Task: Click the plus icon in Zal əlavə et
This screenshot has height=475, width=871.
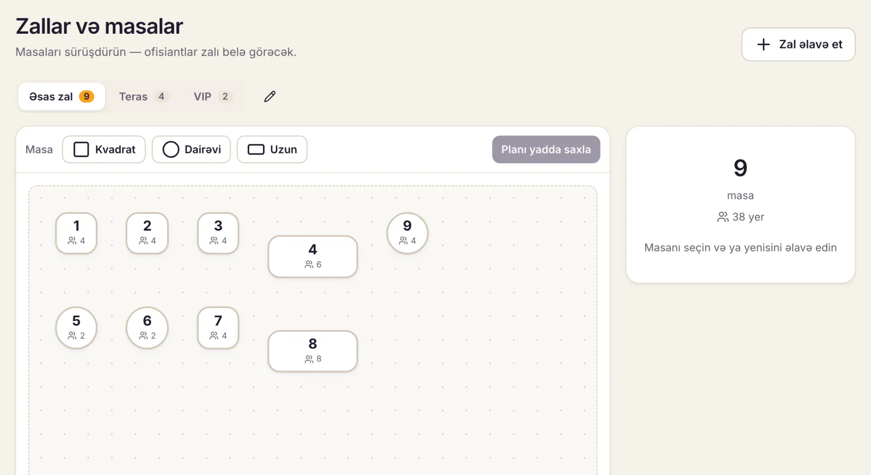Action: pos(764,45)
